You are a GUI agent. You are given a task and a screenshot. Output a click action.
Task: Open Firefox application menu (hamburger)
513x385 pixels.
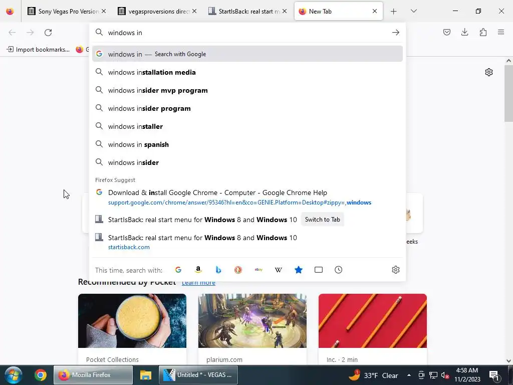pyautogui.click(x=501, y=32)
